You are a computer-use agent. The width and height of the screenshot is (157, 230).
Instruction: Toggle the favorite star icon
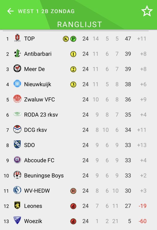tap(147, 11)
